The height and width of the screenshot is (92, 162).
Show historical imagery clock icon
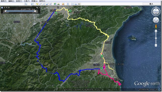55,4
